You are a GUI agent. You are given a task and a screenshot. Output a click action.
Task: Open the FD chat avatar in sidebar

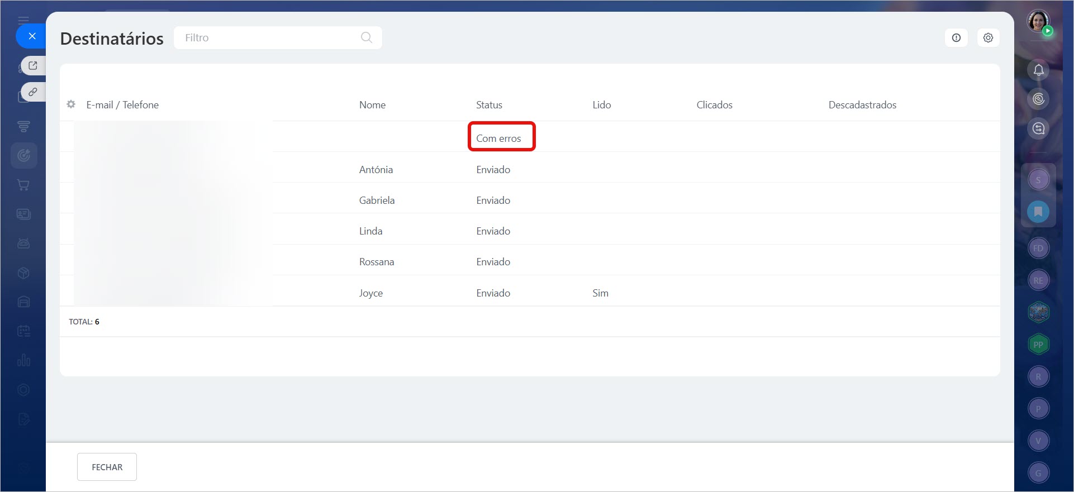coord(1038,249)
